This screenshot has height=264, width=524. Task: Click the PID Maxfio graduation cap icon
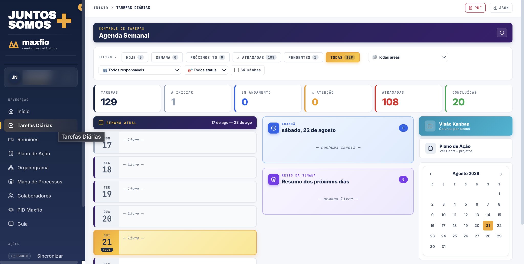pos(11,210)
